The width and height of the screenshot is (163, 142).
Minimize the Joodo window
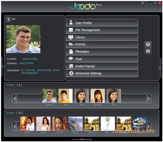[x=151, y=3]
